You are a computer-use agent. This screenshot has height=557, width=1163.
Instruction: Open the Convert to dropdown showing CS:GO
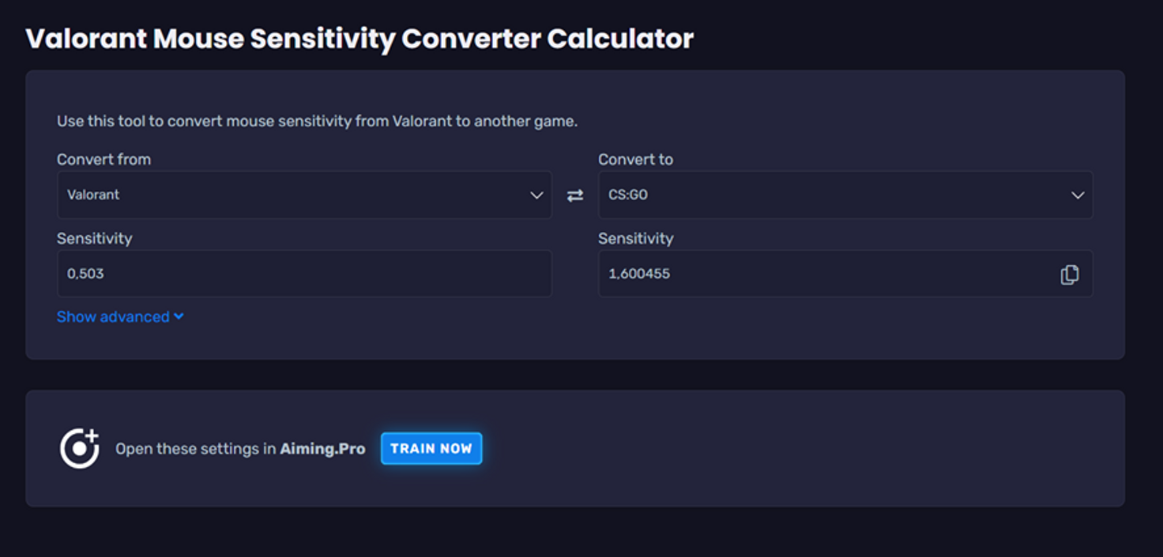pyautogui.click(x=845, y=195)
